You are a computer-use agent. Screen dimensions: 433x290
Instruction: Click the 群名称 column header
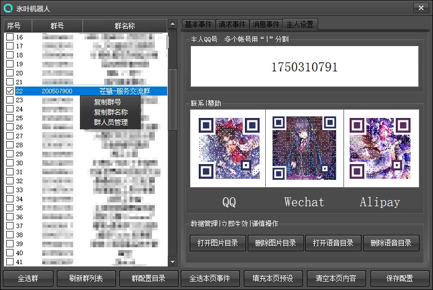click(125, 26)
